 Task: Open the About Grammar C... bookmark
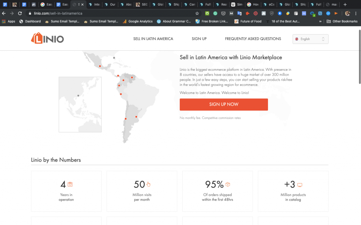(174, 21)
